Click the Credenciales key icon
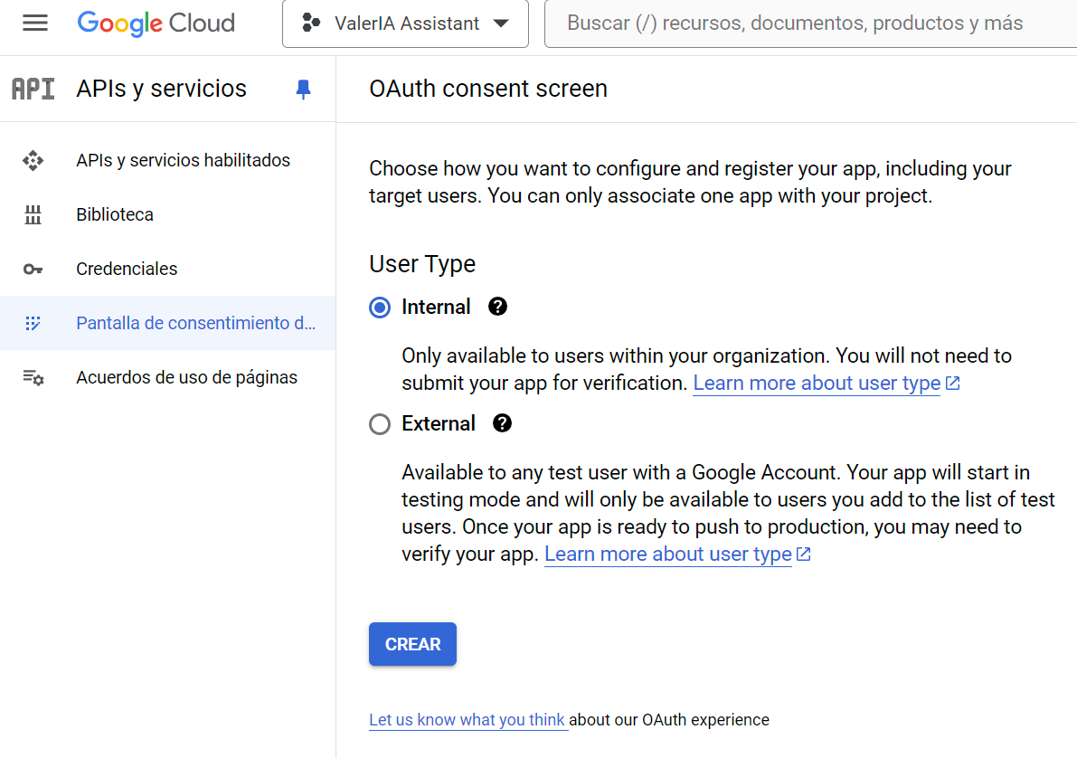 33,269
